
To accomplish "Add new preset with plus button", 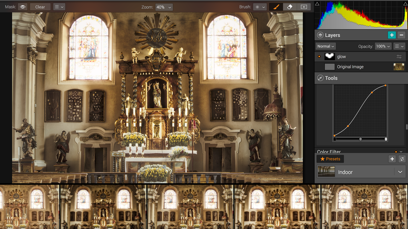I will [392, 159].
